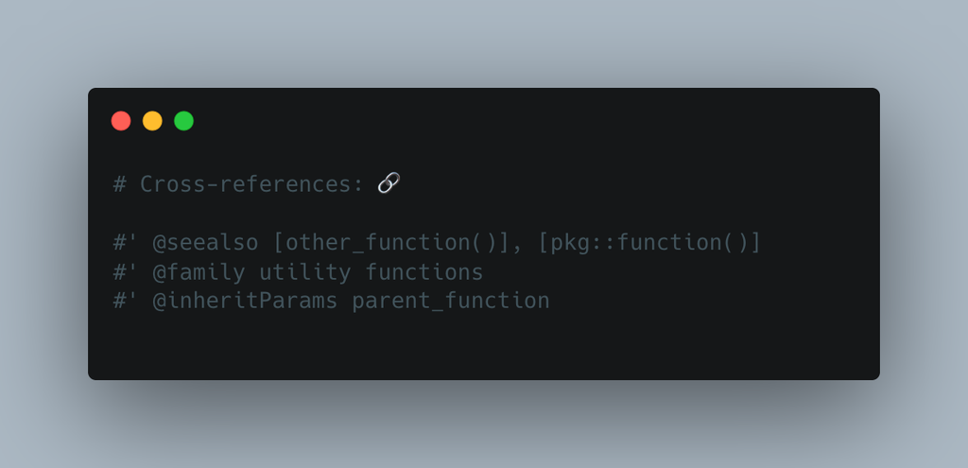
Task: Click the word 'functions' after utility
Action: click(424, 272)
